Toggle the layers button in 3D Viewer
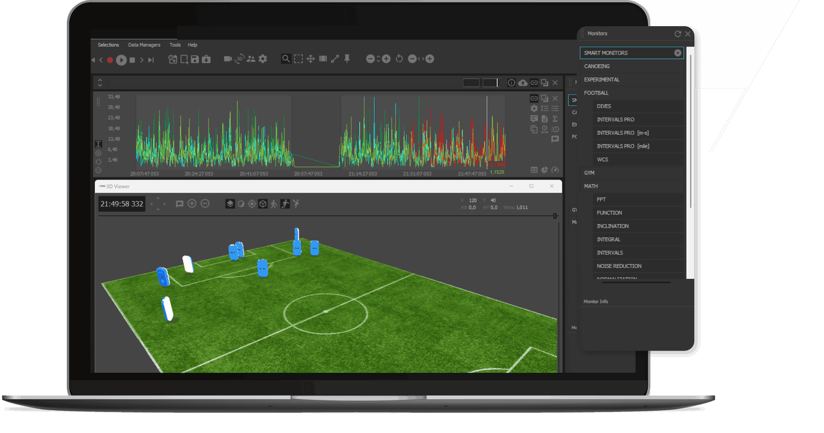The image size is (824, 433). pyautogui.click(x=230, y=204)
